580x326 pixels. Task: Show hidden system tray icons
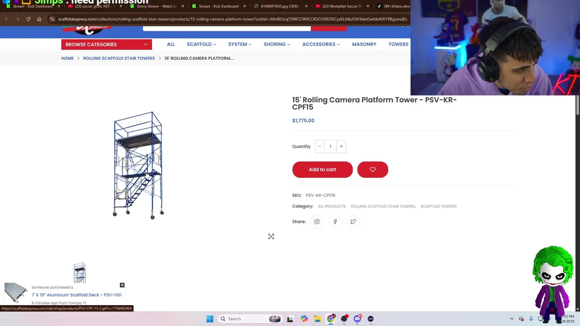pyautogui.click(x=512, y=319)
